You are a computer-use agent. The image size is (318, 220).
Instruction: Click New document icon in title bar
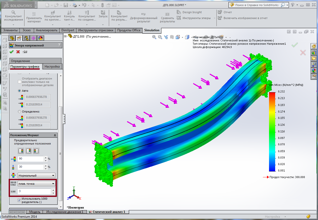[x=47, y=5]
